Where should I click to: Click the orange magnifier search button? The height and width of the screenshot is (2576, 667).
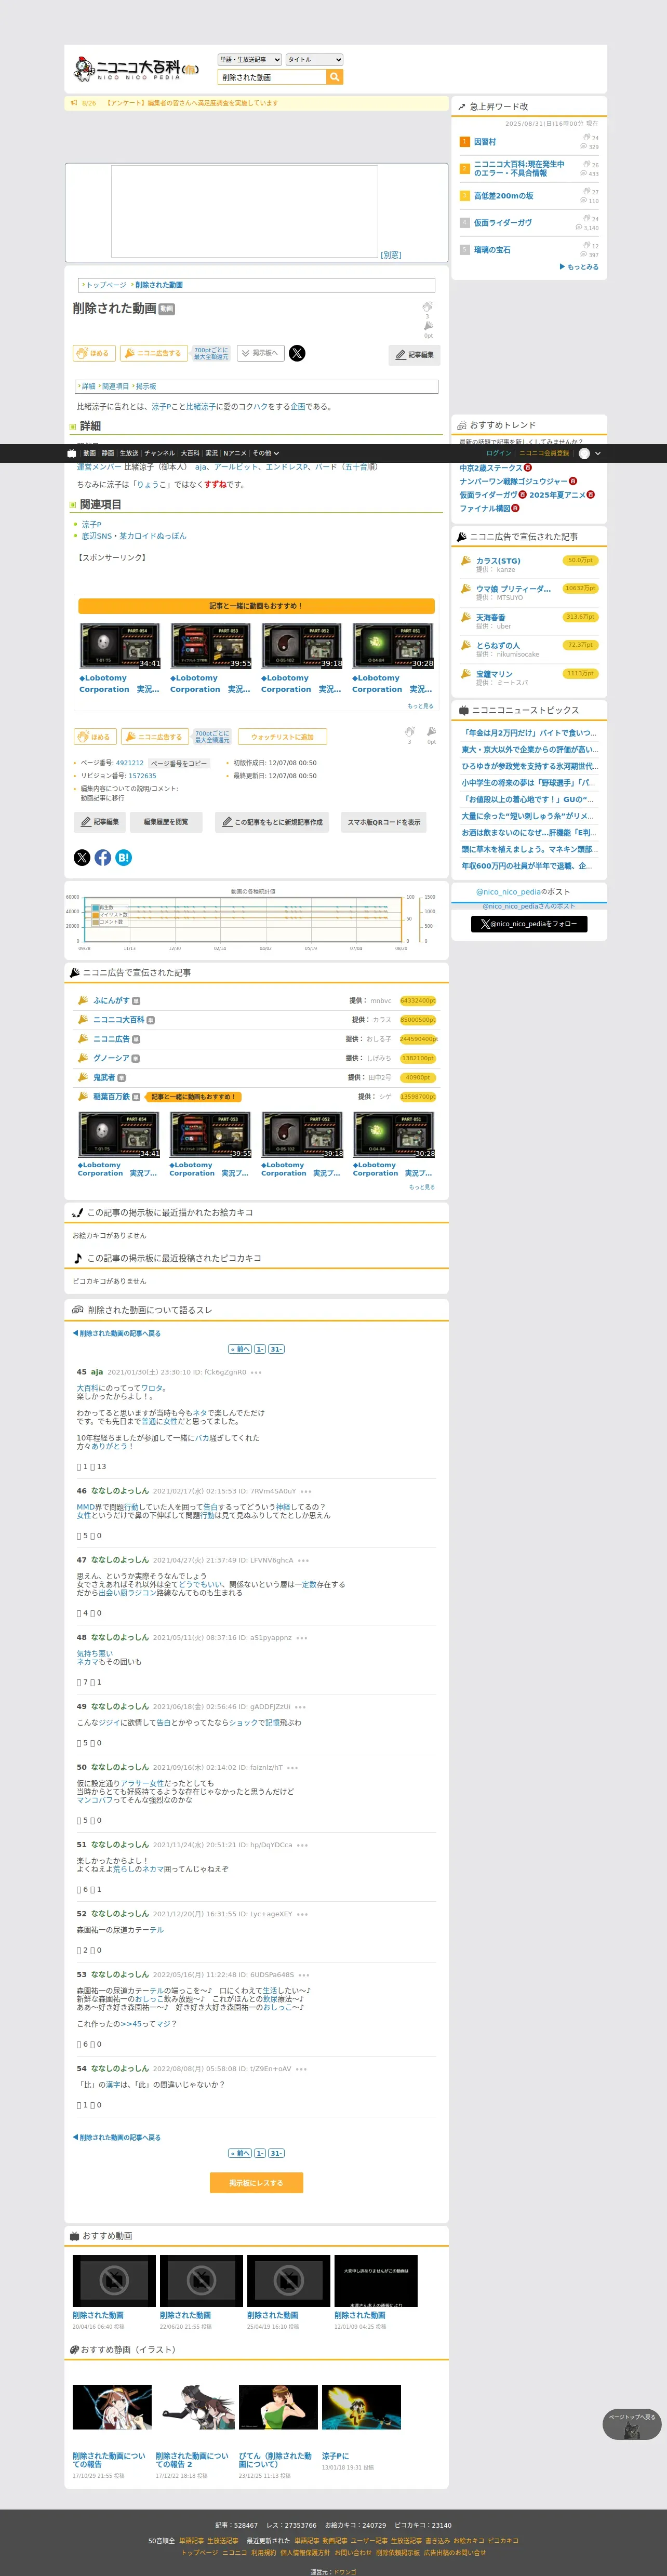[x=335, y=77]
